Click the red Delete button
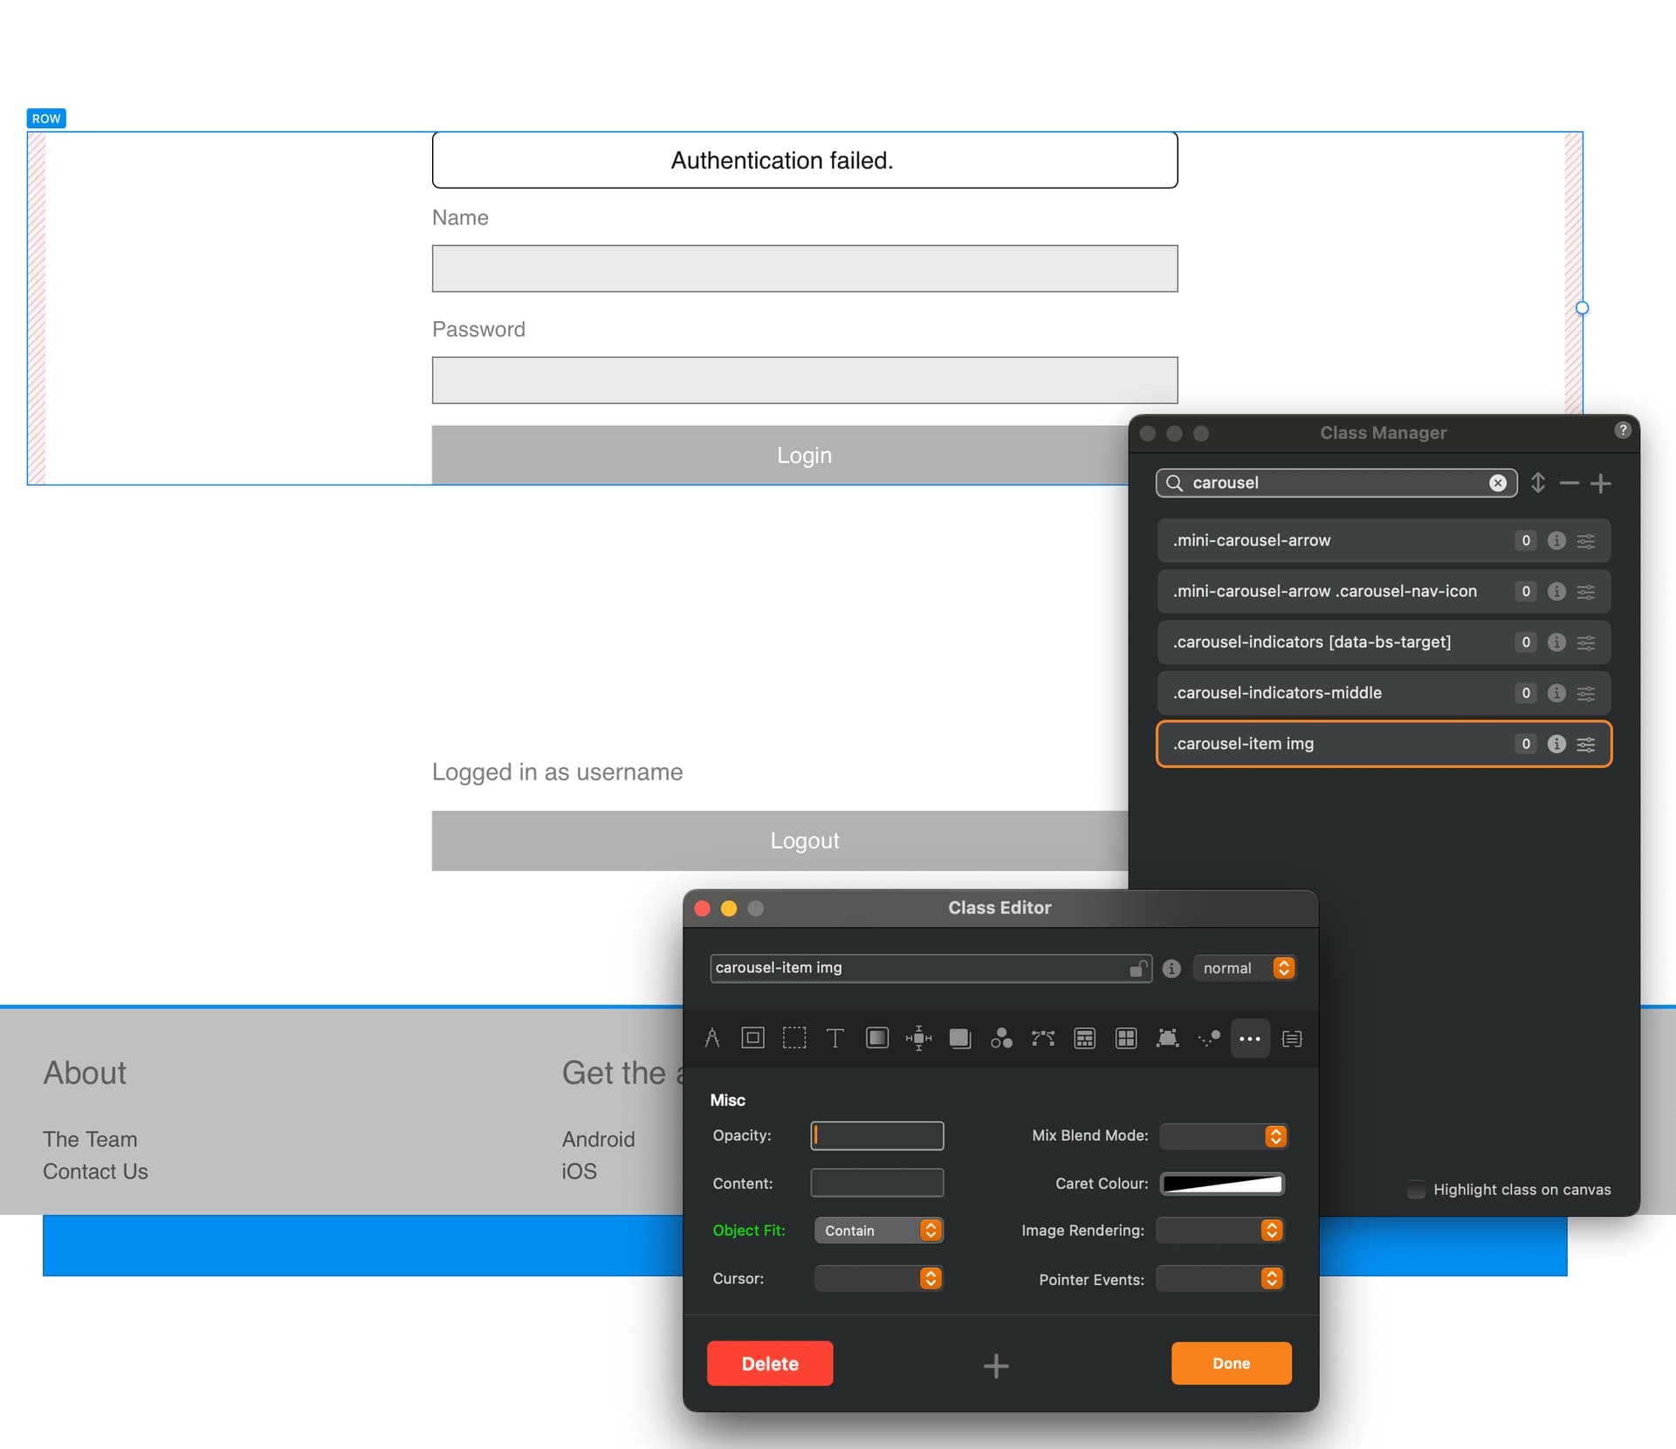 click(x=769, y=1363)
